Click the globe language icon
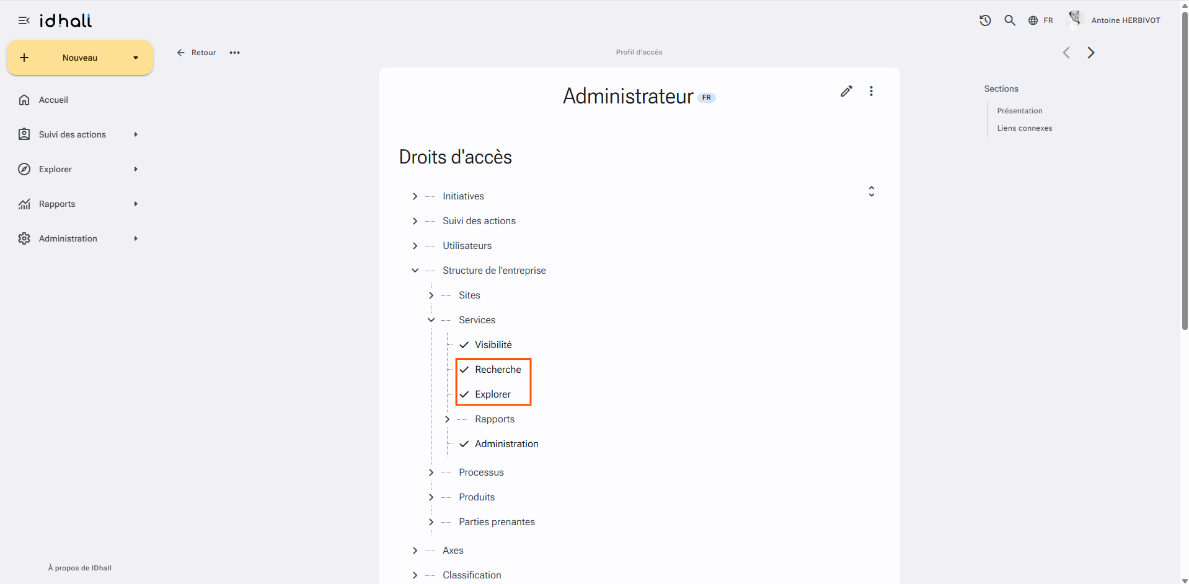The width and height of the screenshot is (1189, 584). [1033, 20]
